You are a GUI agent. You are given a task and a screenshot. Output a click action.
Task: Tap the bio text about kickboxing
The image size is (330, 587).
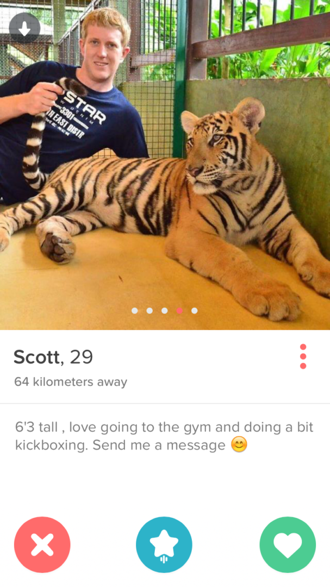pyautogui.click(x=164, y=436)
